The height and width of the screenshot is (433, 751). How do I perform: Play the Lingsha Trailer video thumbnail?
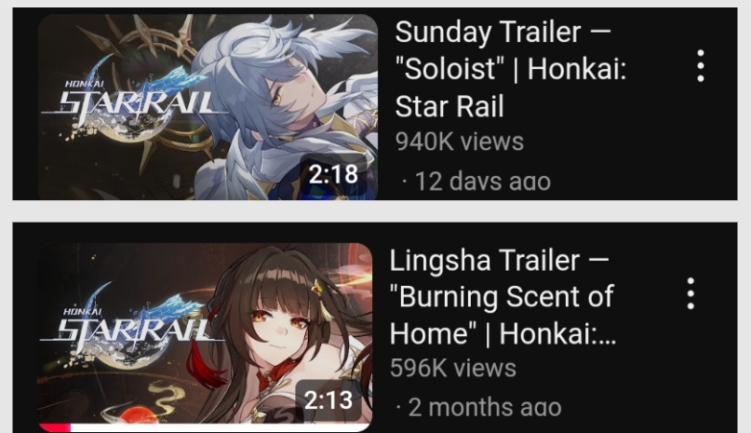(x=205, y=337)
